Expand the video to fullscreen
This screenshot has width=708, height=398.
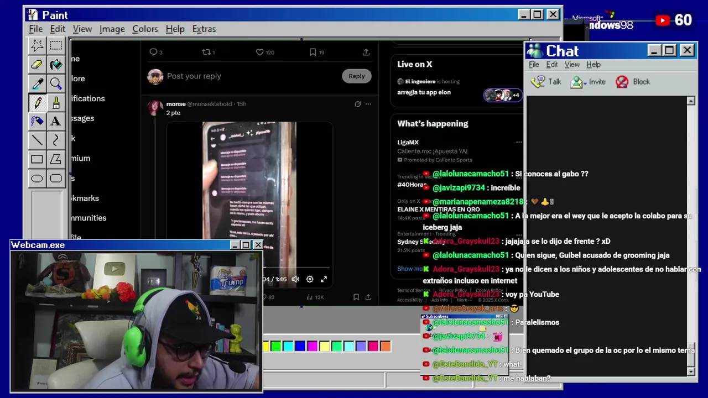pos(324,279)
